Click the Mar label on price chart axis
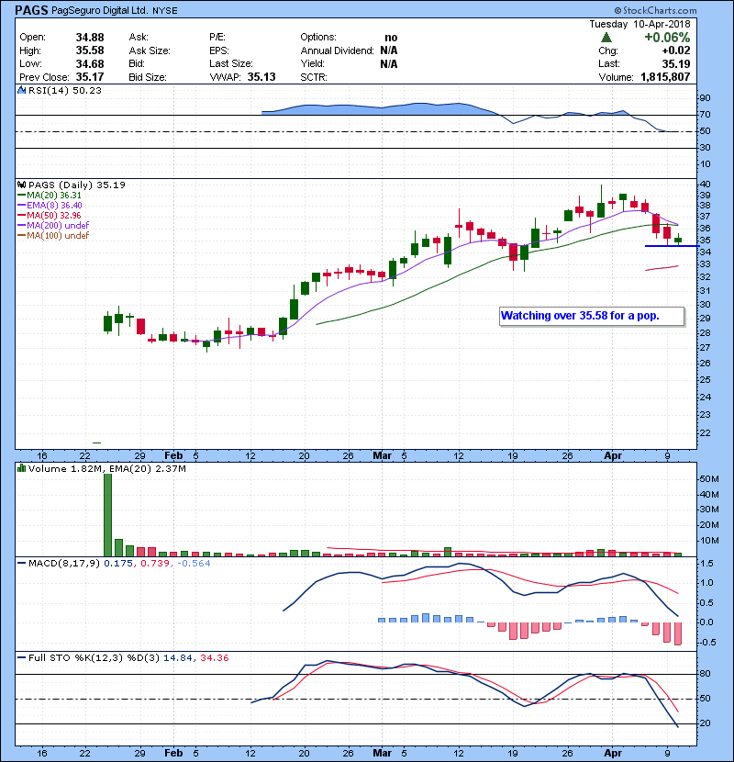The height and width of the screenshot is (762, 734). tap(382, 456)
